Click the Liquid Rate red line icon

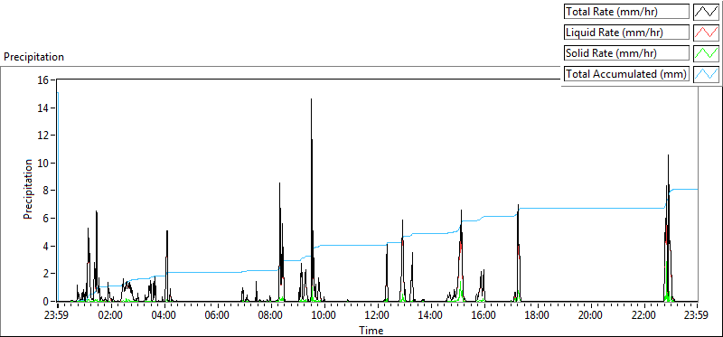pos(707,33)
